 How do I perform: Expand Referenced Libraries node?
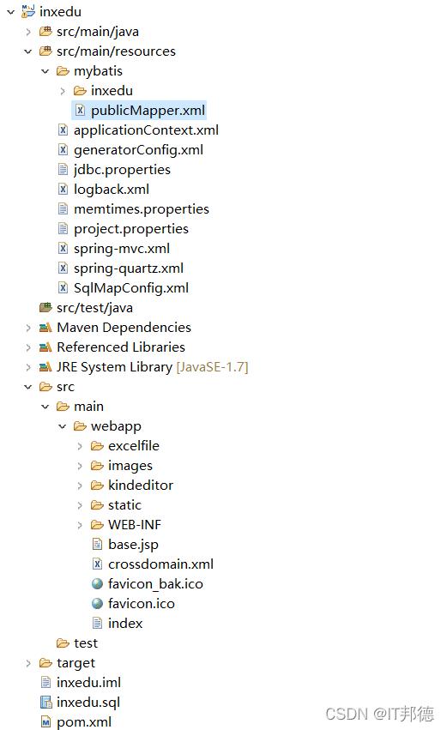tap(28, 347)
